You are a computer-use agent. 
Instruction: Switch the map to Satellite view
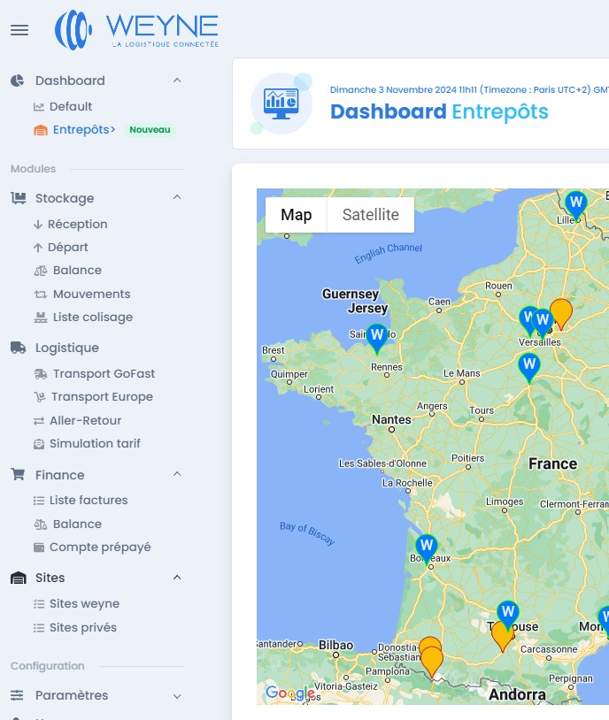click(x=371, y=215)
